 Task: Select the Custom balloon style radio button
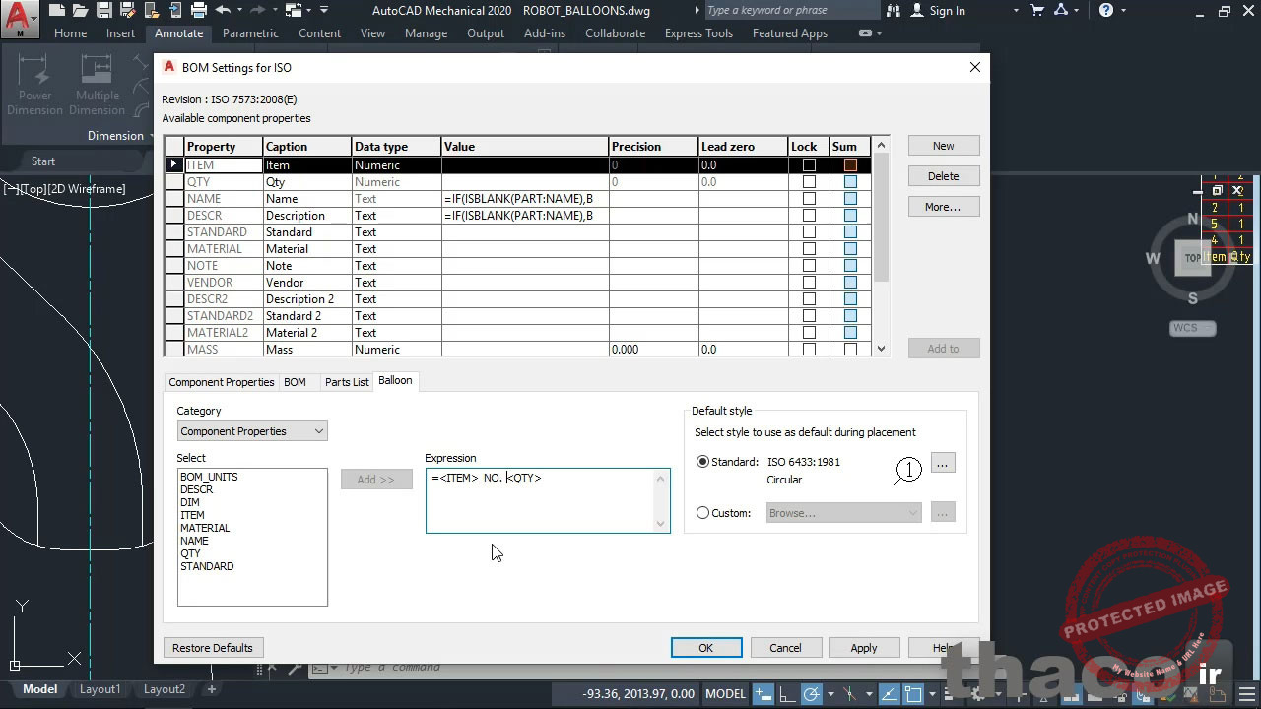click(x=702, y=512)
